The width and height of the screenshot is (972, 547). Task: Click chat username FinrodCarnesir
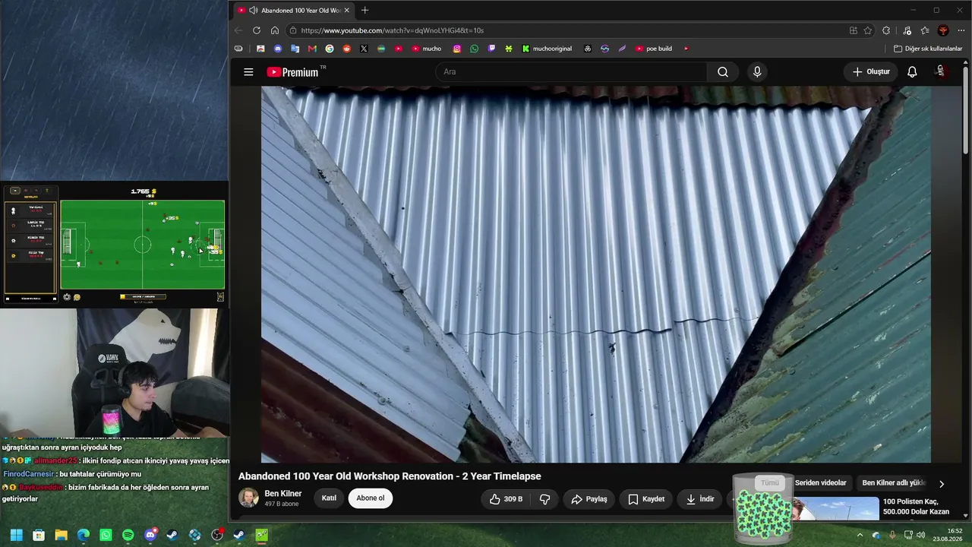click(x=28, y=474)
